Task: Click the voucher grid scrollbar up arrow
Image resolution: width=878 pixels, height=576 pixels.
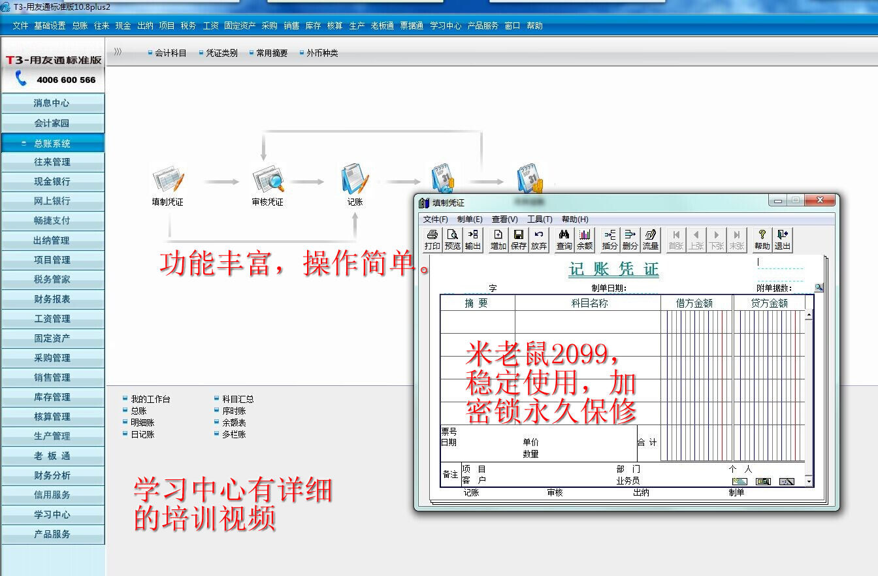Action: point(809,315)
